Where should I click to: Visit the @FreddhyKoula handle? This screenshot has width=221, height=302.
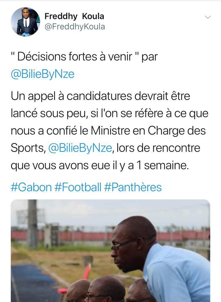point(75,27)
